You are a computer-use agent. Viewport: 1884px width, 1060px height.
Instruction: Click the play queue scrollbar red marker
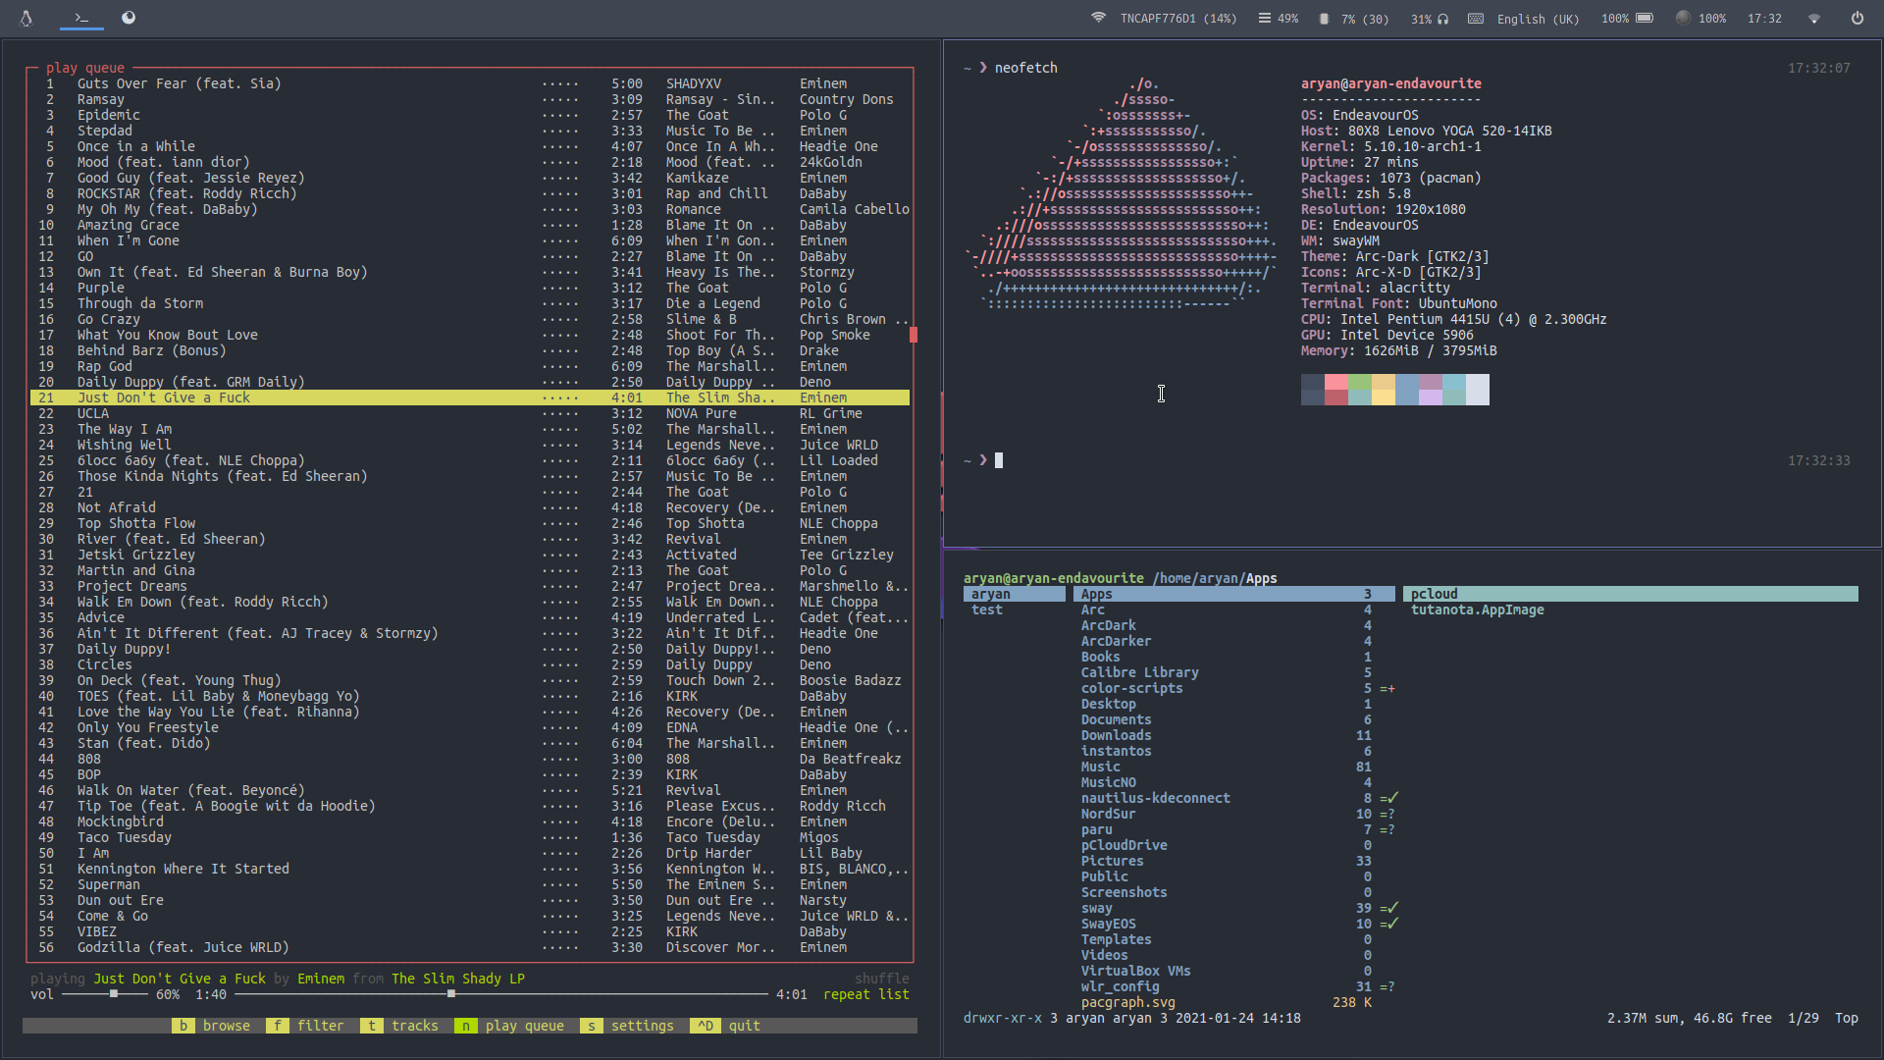[914, 335]
